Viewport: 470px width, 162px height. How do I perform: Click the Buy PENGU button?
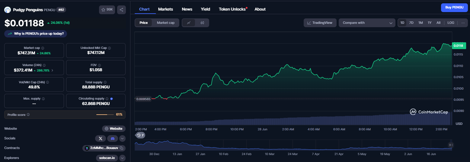tap(454, 7)
